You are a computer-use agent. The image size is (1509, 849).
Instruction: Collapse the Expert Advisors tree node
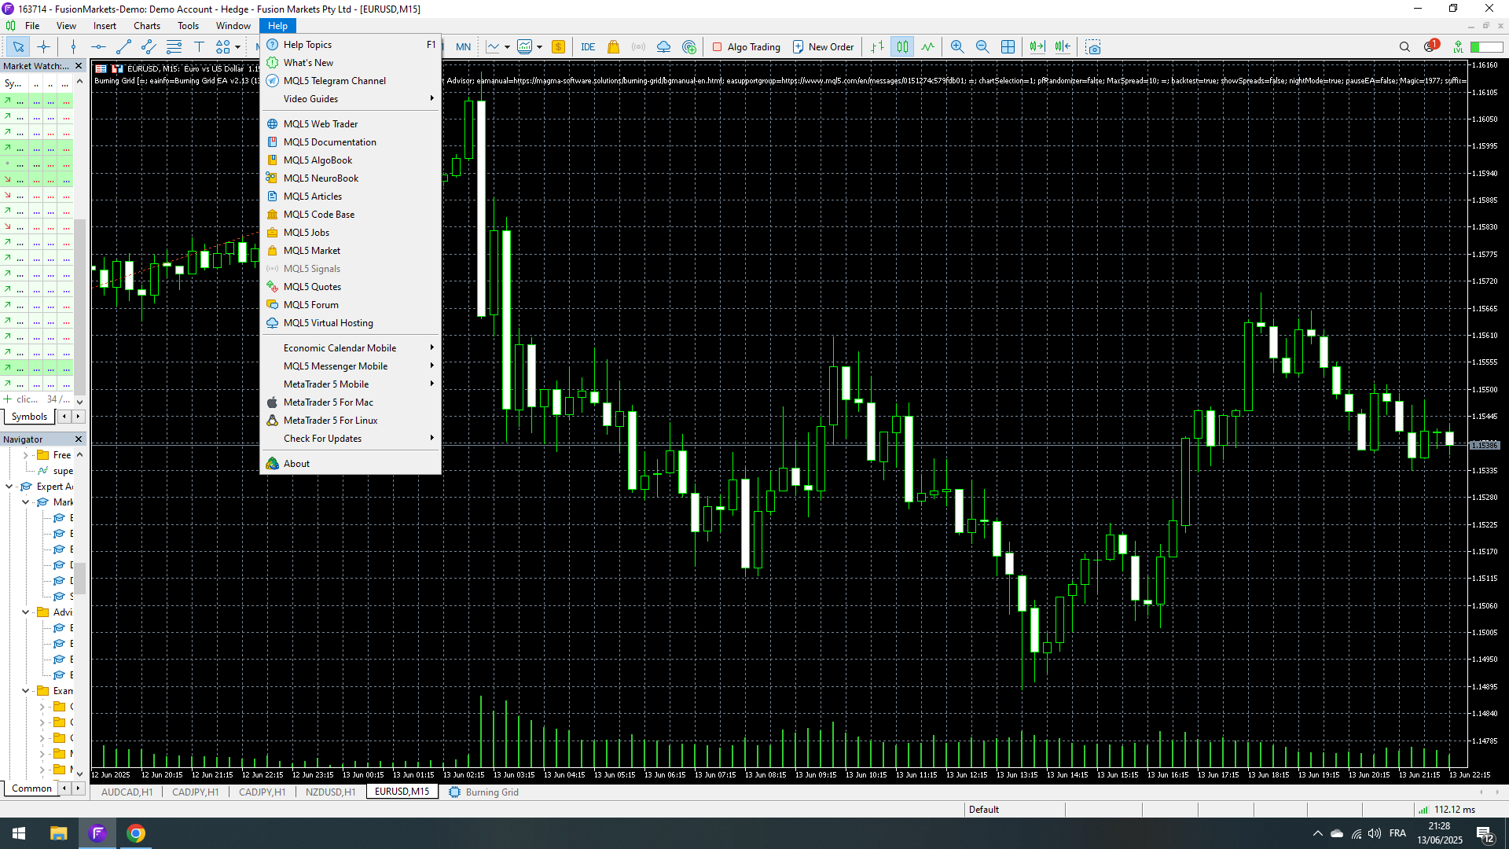(9, 487)
